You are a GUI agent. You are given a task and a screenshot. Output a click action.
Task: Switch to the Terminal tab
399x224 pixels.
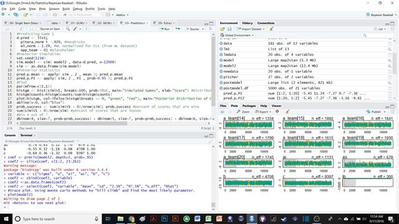point(26,136)
